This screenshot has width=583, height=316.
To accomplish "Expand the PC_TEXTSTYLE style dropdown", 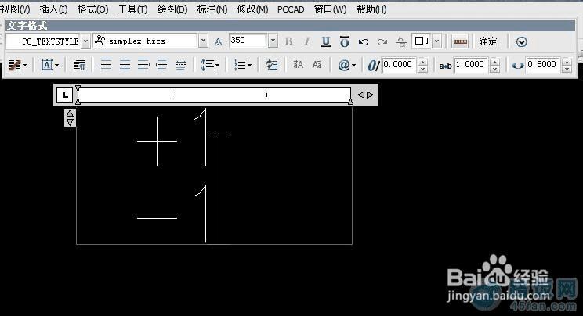I will pos(86,41).
